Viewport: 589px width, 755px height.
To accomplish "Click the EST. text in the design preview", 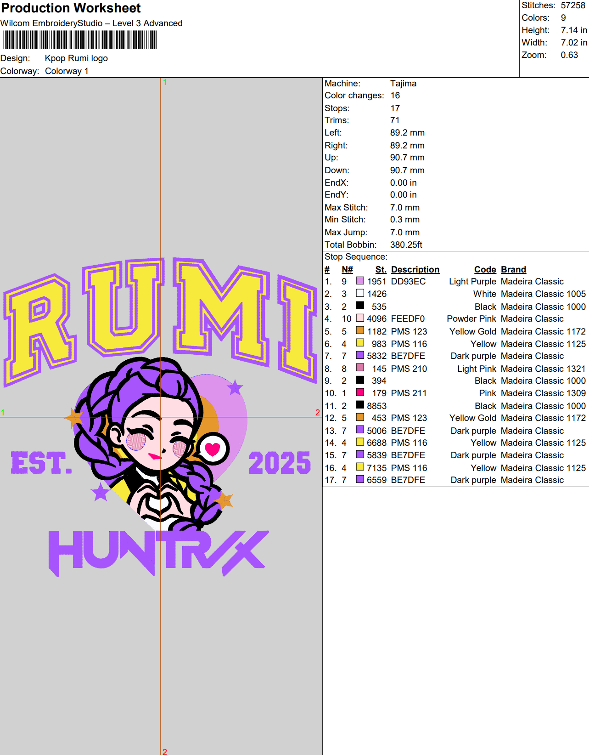I will [42, 463].
